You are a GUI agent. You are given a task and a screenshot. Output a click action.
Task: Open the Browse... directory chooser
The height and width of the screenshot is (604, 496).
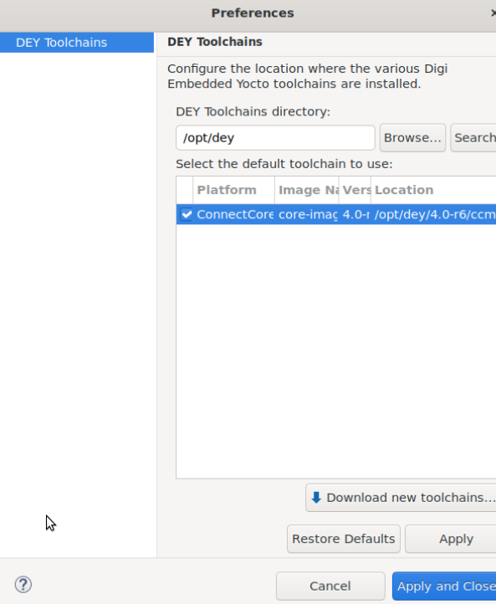pos(412,138)
